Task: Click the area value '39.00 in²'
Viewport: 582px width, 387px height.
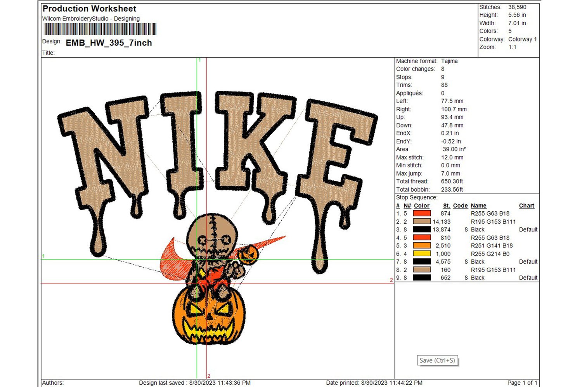Action: (454, 149)
